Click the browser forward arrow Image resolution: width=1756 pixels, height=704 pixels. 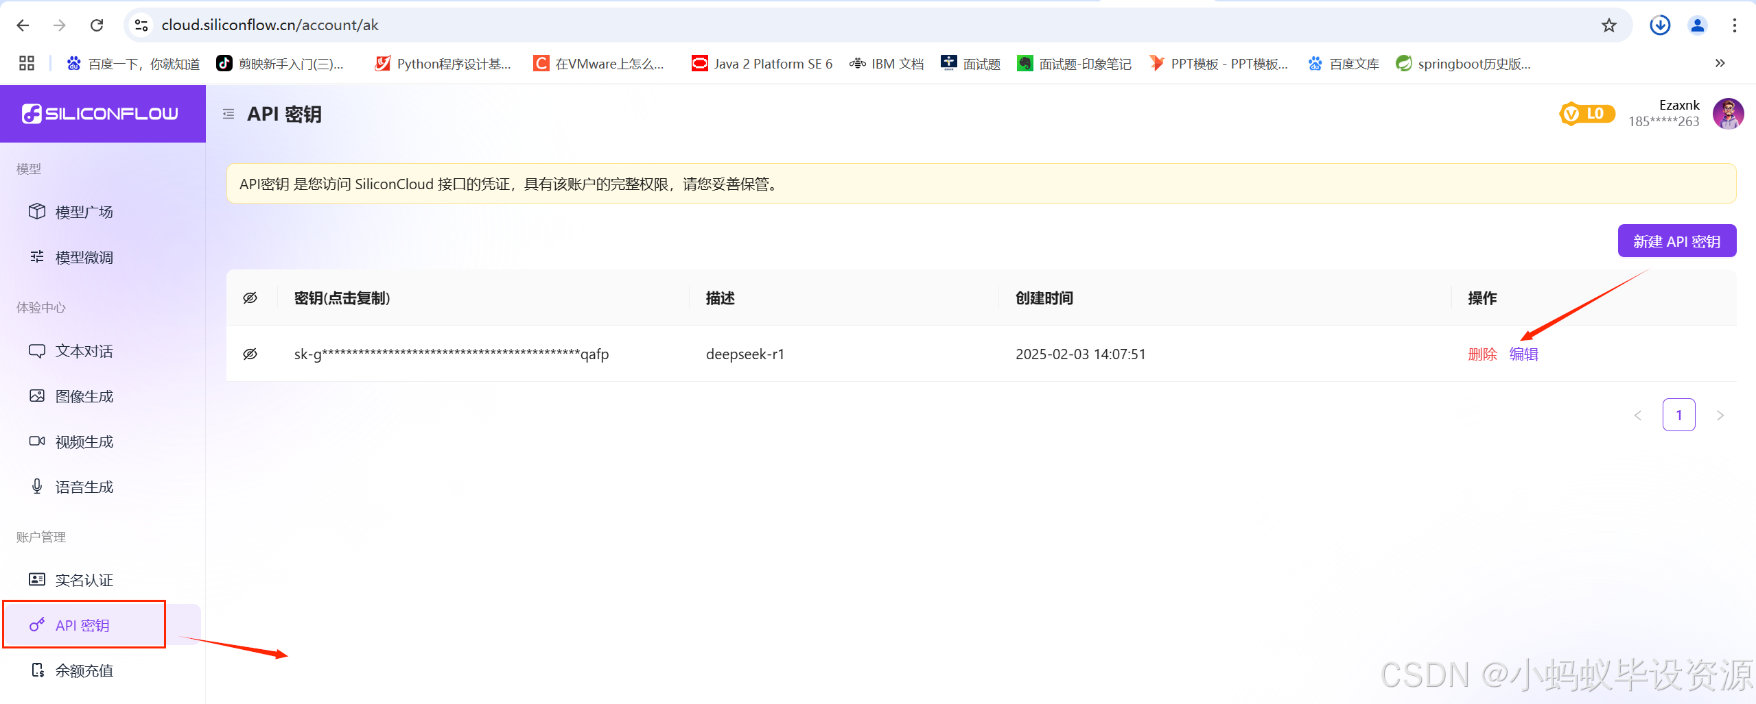coord(60,25)
